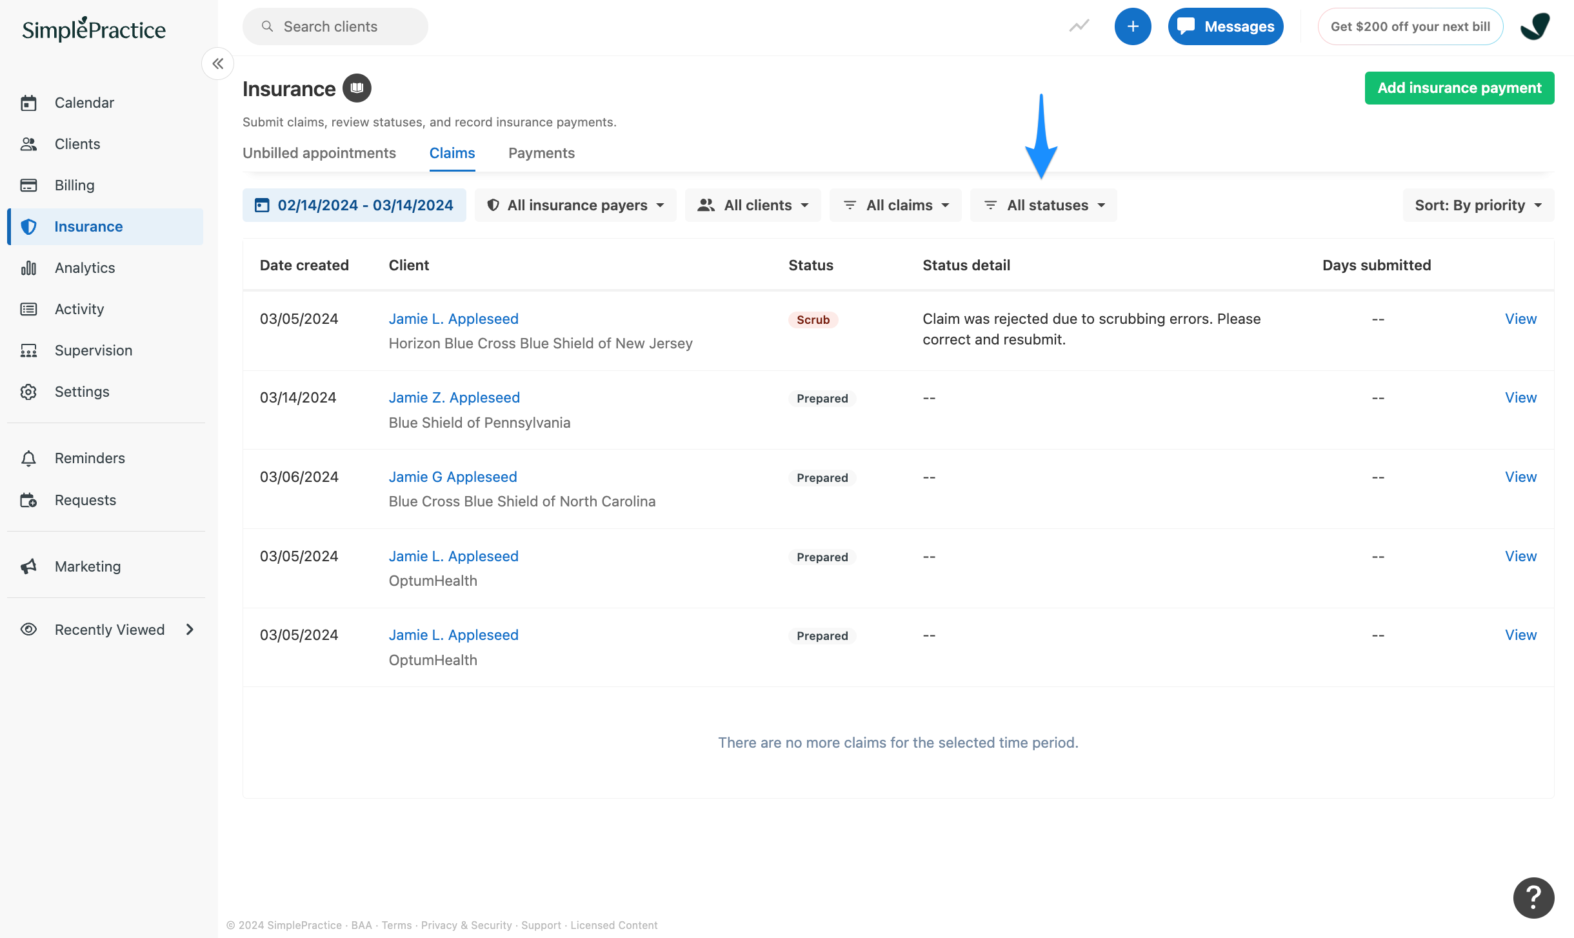Screen dimensions: 1574x938
Task: Click Get $200 off your next bill
Action: point(1410,26)
